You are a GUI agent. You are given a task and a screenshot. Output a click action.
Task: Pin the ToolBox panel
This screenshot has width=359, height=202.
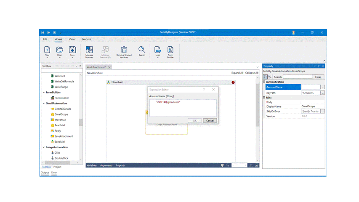pyautogui.click(x=80, y=66)
